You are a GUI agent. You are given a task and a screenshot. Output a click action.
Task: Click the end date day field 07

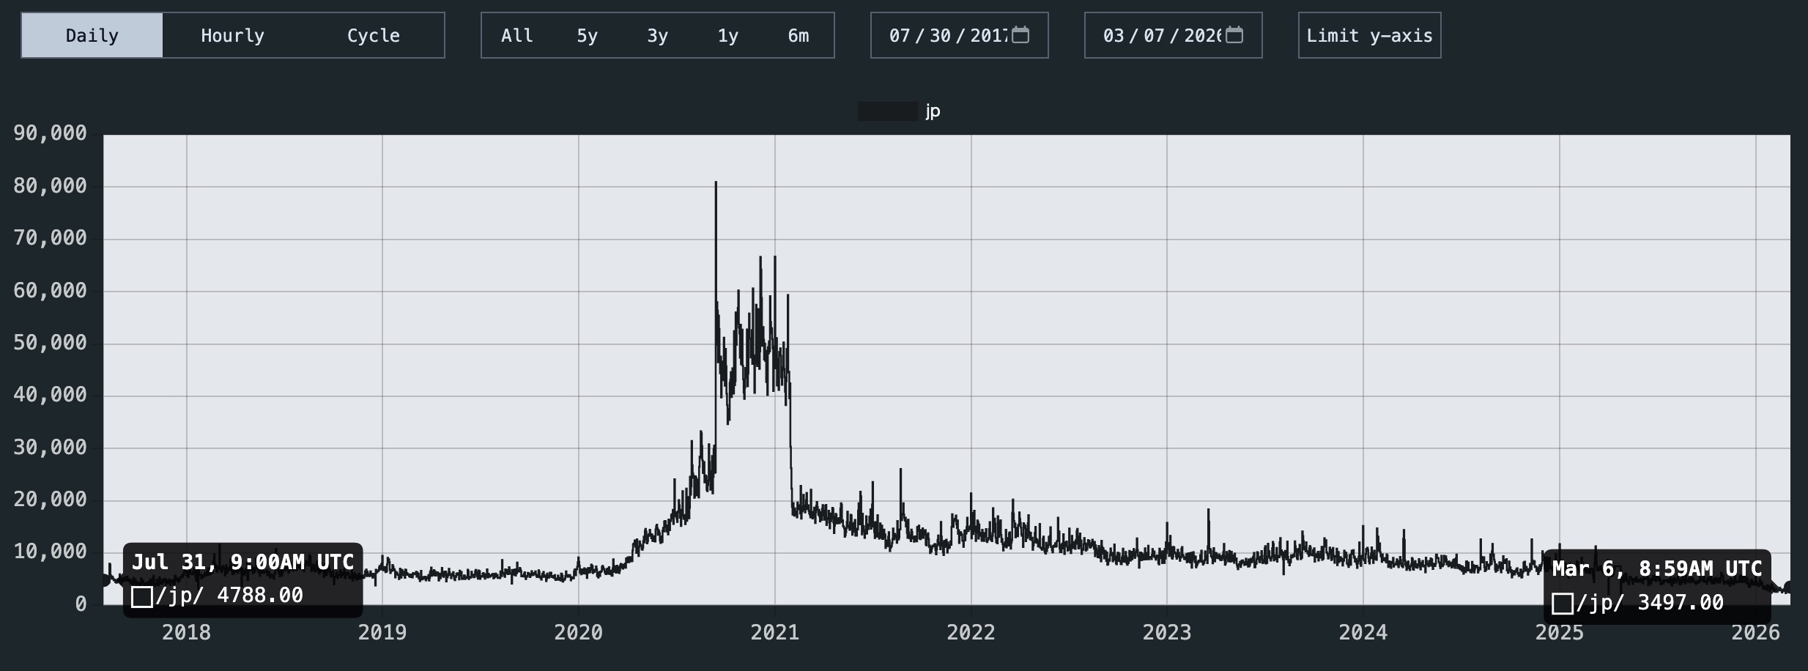tap(1154, 35)
